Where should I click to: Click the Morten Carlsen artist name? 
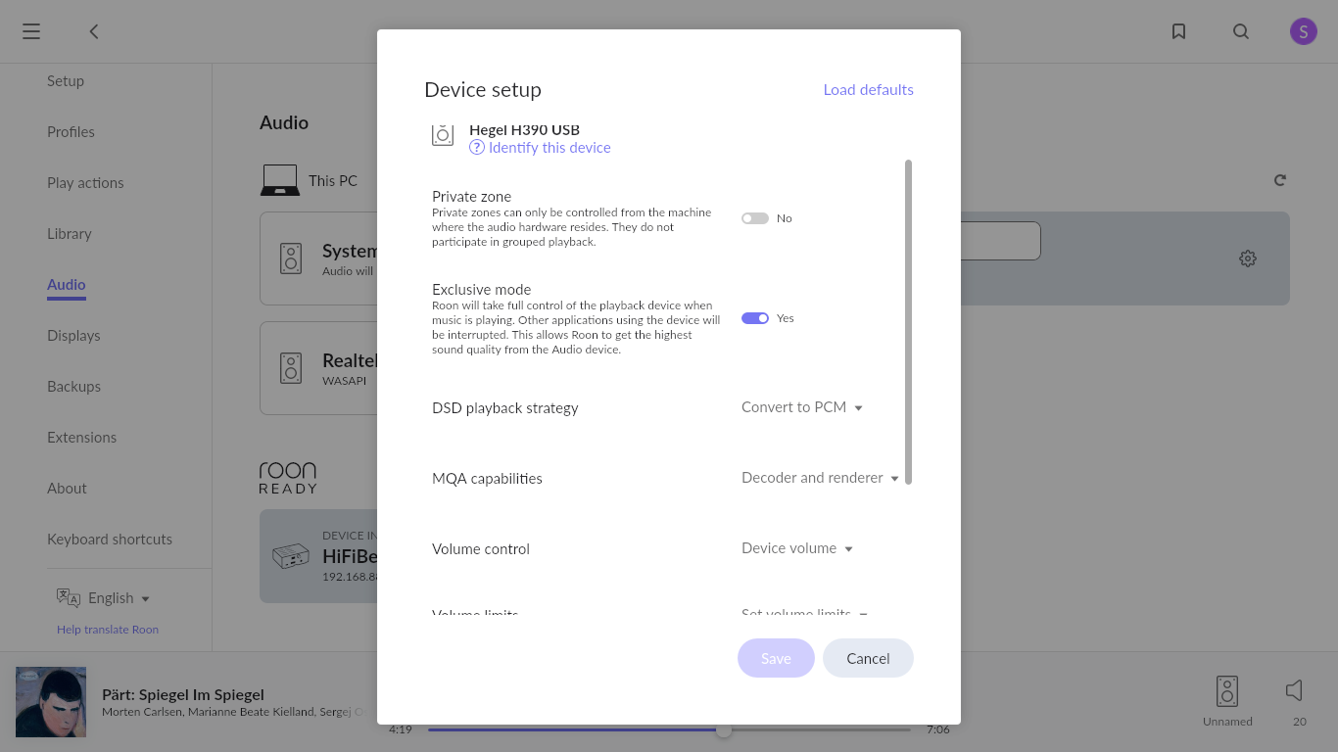click(x=142, y=712)
